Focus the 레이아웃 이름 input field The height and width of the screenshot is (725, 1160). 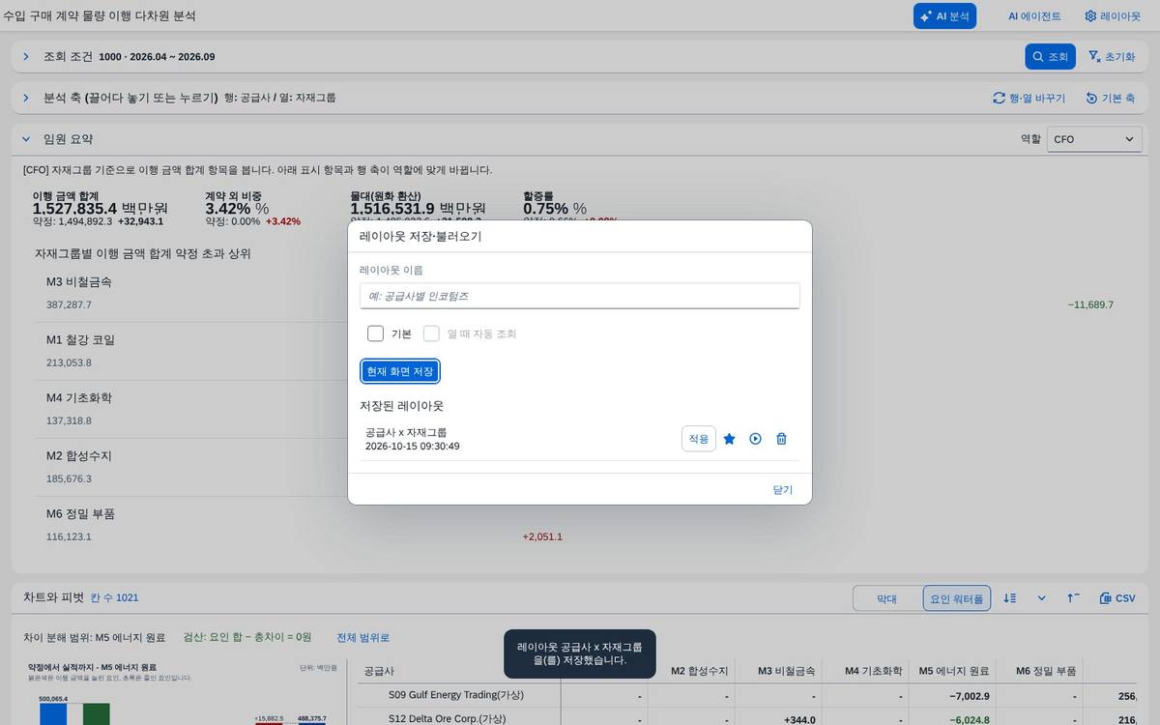[579, 296]
